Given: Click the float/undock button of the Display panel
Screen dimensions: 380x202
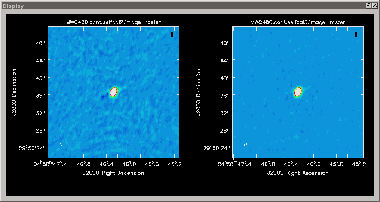Looking at the screenshot, I should coord(368,6).
